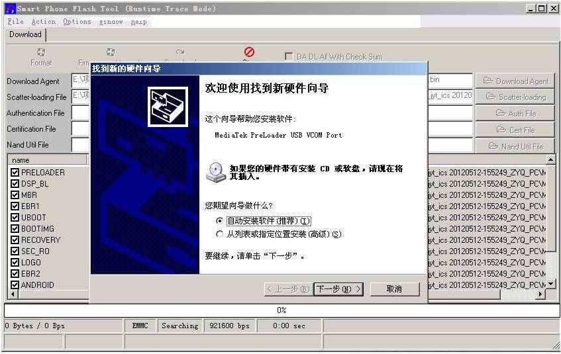
Task: Click the Cert File browse button
Action: 515,130
